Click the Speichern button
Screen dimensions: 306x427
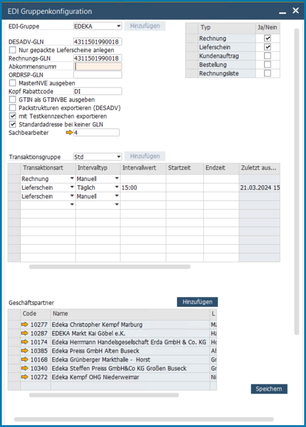click(x=269, y=389)
